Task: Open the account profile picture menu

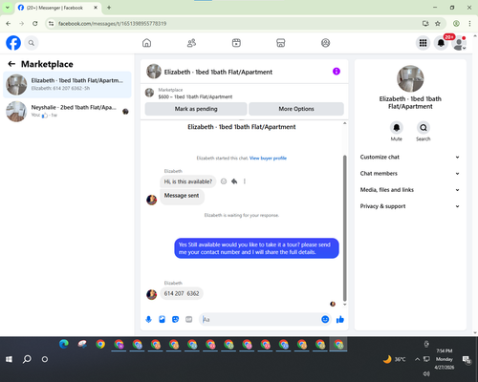Action: point(459,43)
